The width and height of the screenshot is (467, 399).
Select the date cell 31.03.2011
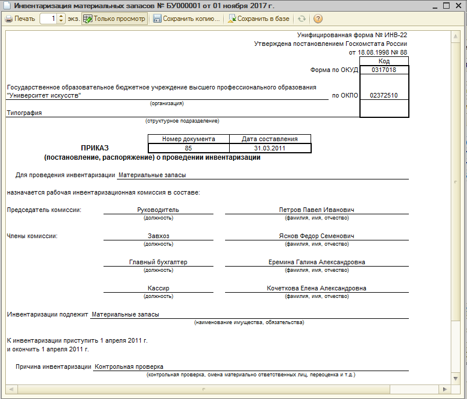pyautogui.click(x=270, y=148)
